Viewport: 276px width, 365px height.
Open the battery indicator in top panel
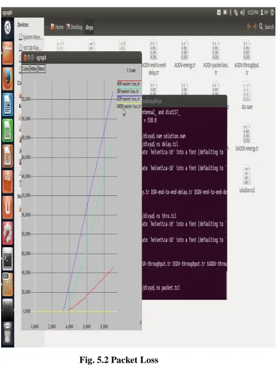(x=225, y=12)
